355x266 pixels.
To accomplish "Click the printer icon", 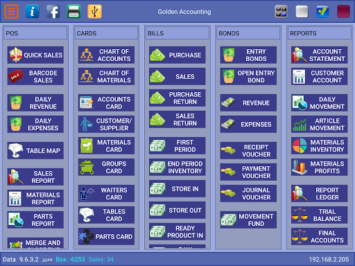I will click(x=73, y=11).
